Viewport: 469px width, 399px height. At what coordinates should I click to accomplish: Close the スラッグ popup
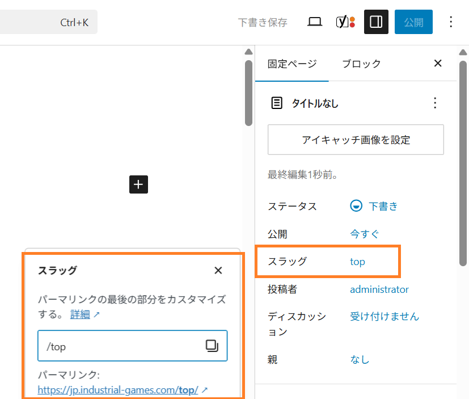pos(218,270)
